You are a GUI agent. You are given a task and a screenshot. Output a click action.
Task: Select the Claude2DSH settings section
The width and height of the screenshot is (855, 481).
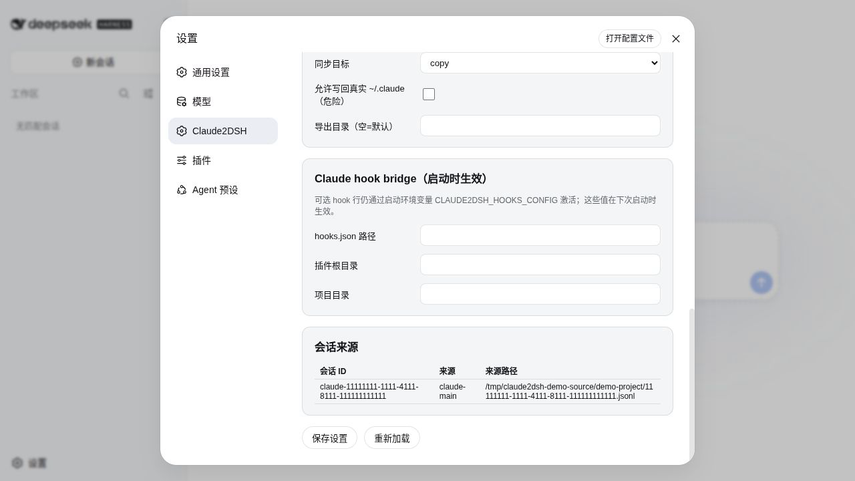coord(223,131)
